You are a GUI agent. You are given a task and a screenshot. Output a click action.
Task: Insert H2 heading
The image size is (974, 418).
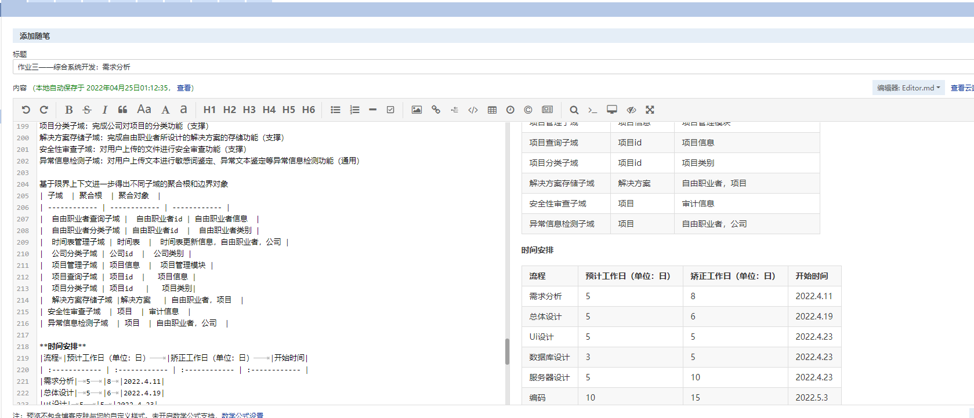(x=229, y=110)
